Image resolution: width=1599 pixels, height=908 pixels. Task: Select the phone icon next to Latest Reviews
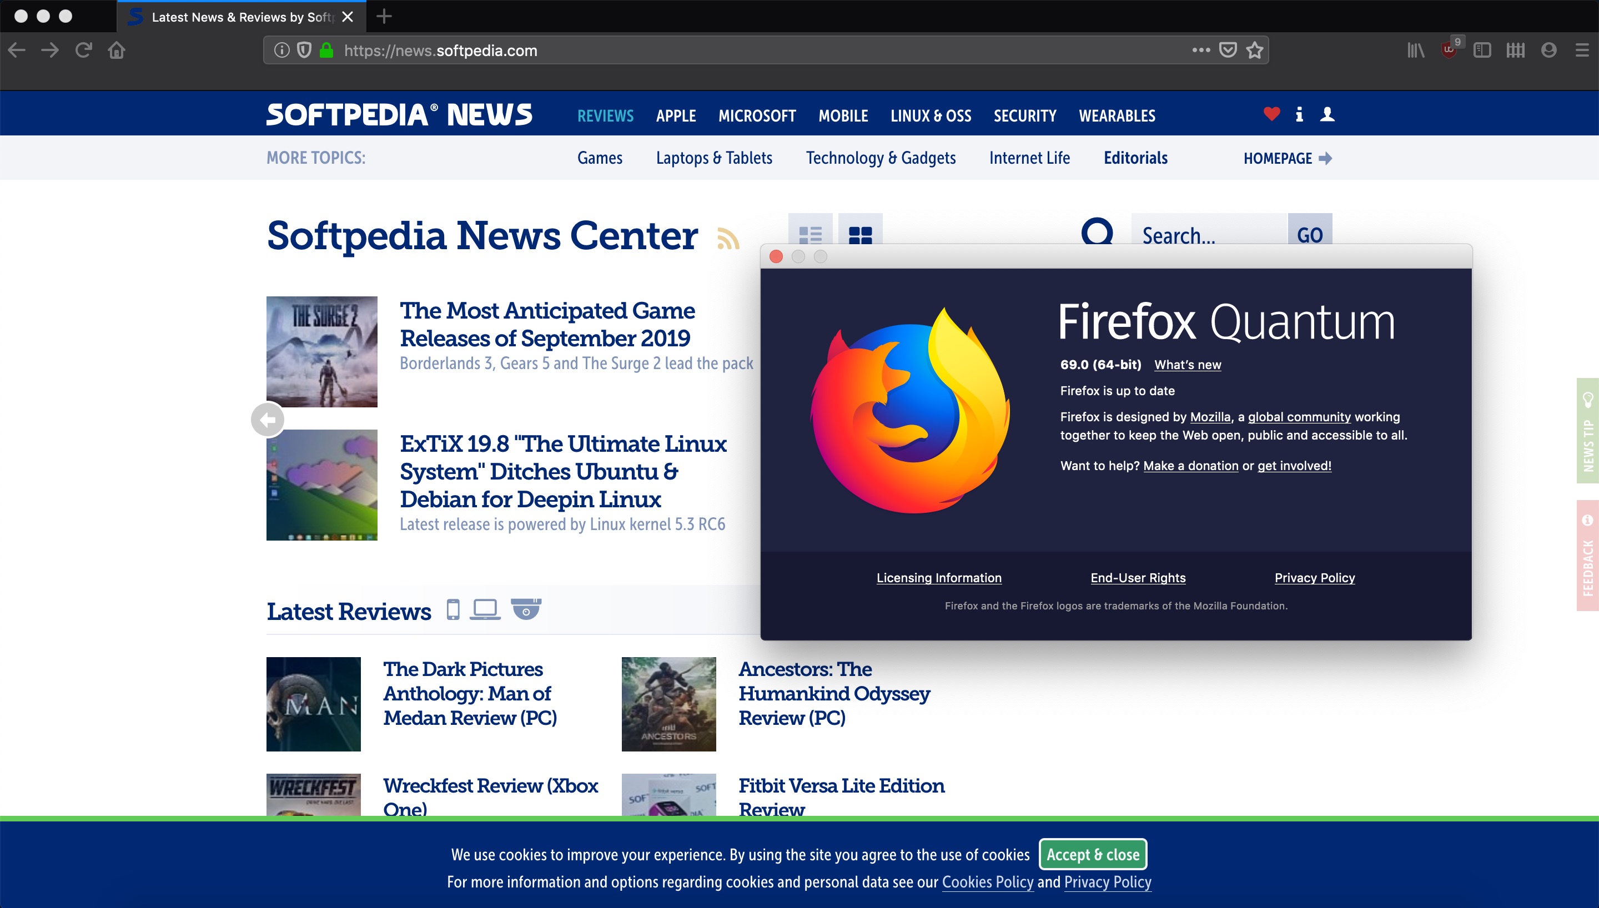tap(454, 610)
